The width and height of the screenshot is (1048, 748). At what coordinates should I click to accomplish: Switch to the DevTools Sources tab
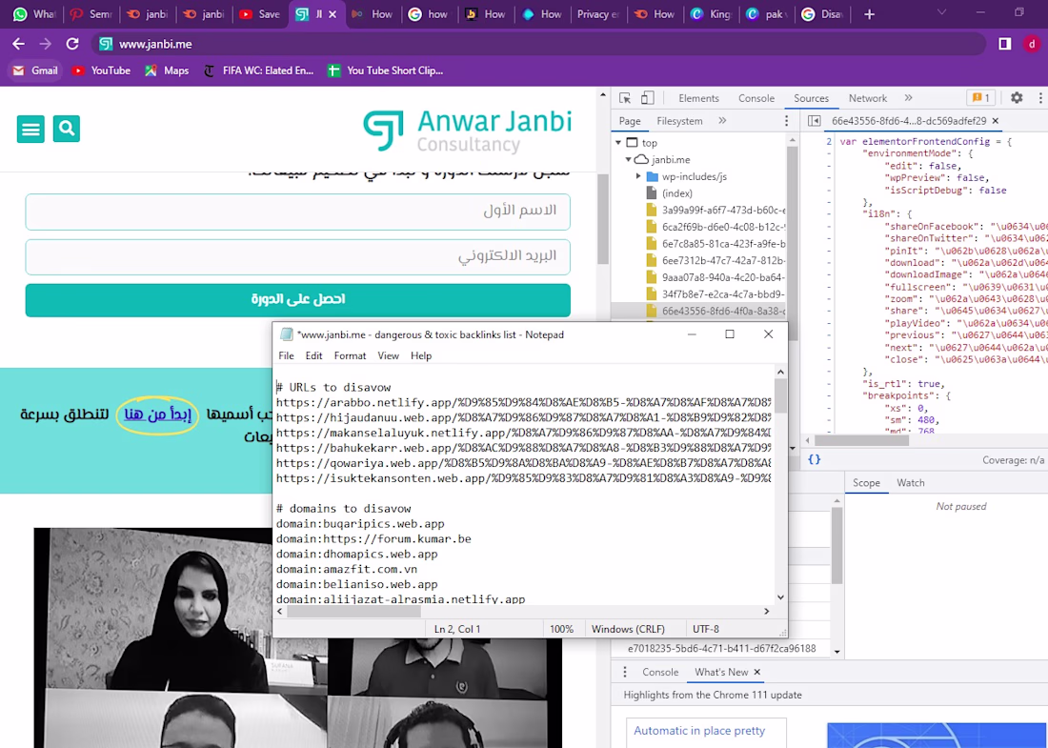pos(811,98)
